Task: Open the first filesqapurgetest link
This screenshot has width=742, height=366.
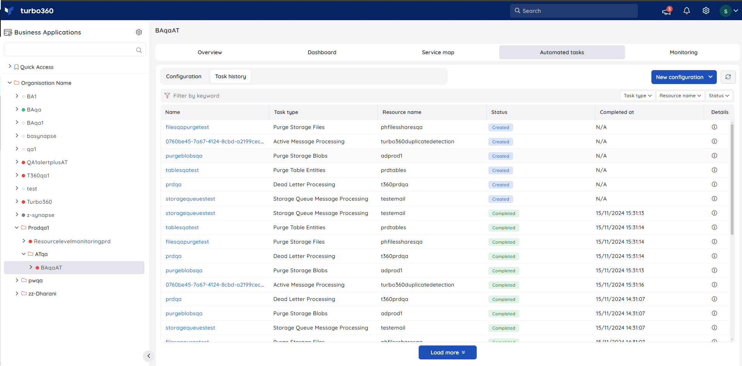Action: (187, 127)
